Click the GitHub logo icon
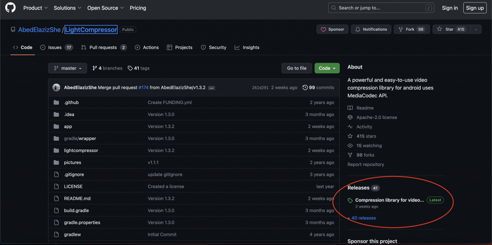 click(x=10, y=8)
